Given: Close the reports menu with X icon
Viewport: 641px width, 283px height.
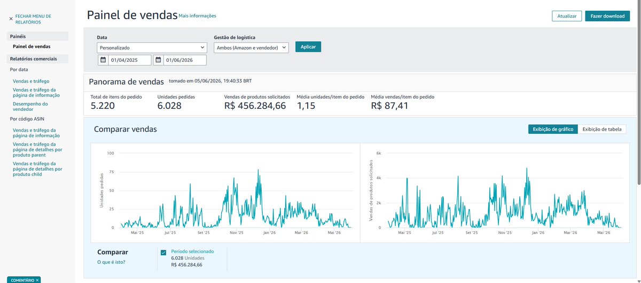Looking at the screenshot, I should (11, 19).
